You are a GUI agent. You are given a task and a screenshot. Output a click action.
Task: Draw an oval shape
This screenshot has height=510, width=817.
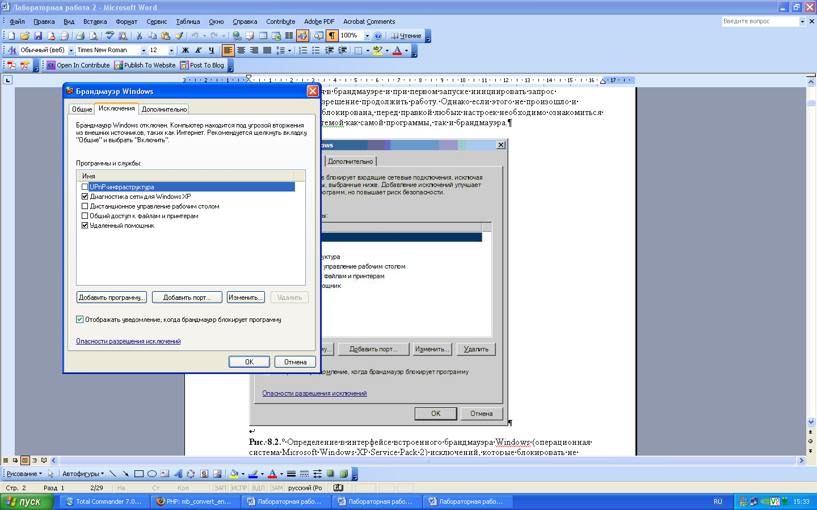click(x=152, y=474)
